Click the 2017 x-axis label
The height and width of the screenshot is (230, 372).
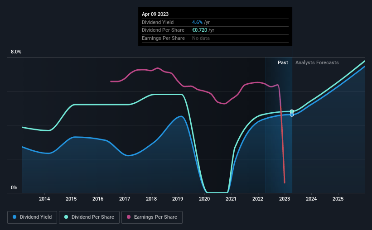pyautogui.click(x=125, y=199)
